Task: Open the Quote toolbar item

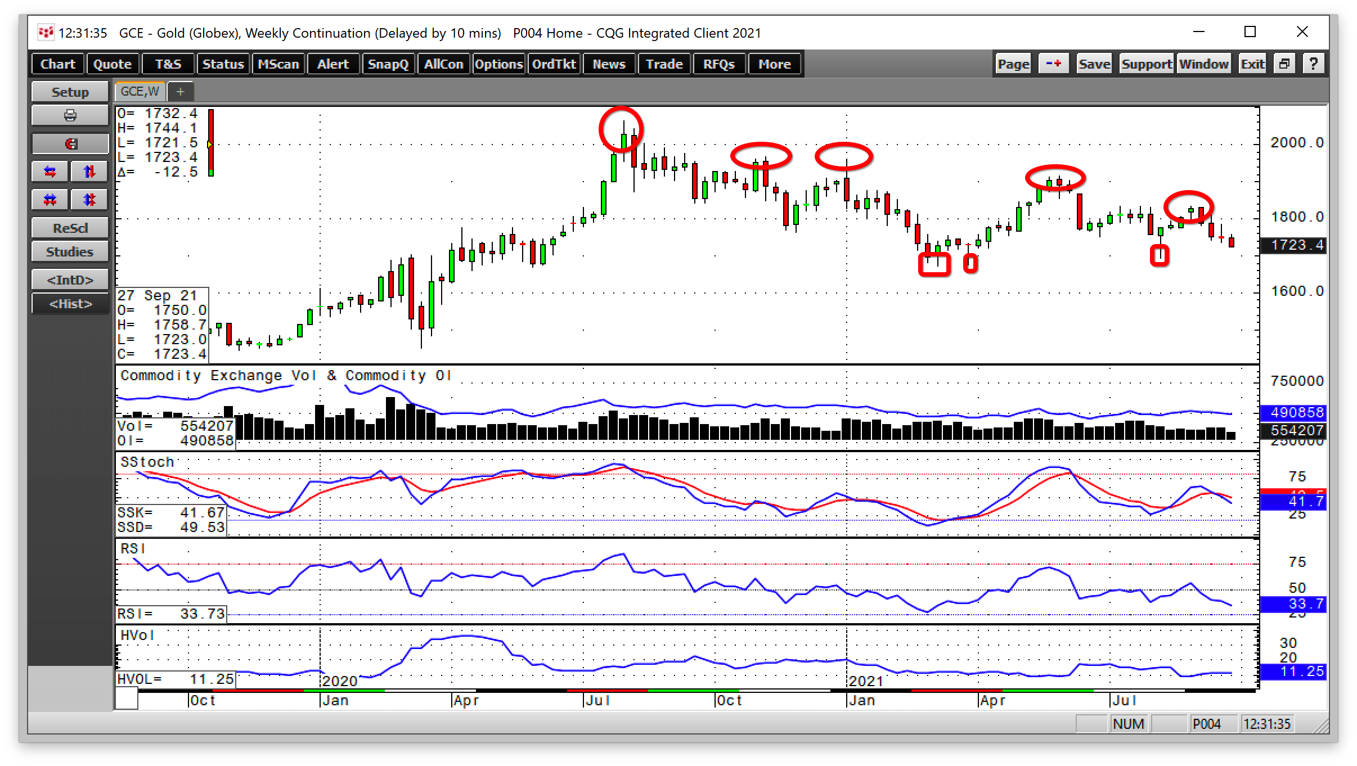Action: pyautogui.click(x=113, y=64)
